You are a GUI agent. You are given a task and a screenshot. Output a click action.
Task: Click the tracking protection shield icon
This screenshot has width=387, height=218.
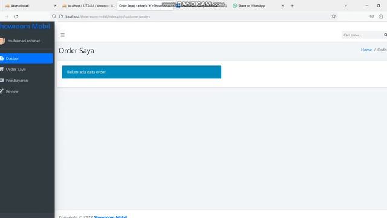coord(54,16)
